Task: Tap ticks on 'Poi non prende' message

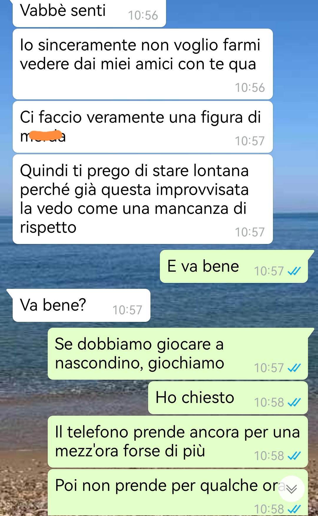Action: (294, 509)
